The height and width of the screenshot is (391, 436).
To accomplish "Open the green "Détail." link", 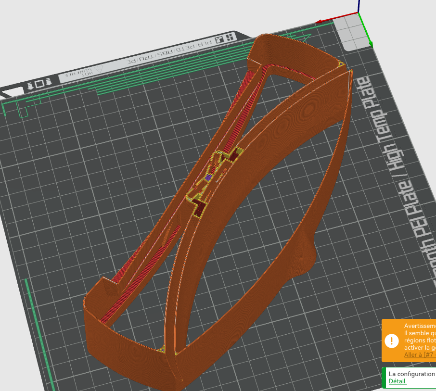I will [x=398, y=381].
